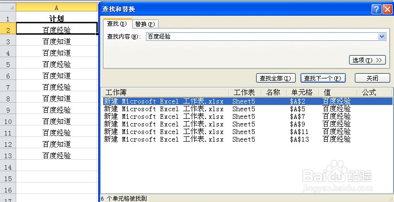
Task: Select cell A11 containing 百度经验
Action: pyautogui.click(x=57, y=131)
